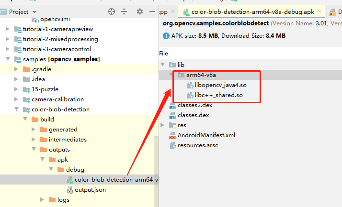
Task: Expand the generated folder
Action: (x=34, y=129)
